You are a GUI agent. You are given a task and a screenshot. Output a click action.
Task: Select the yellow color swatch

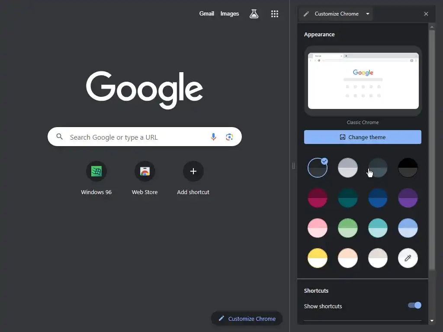[x=318, y=258]
